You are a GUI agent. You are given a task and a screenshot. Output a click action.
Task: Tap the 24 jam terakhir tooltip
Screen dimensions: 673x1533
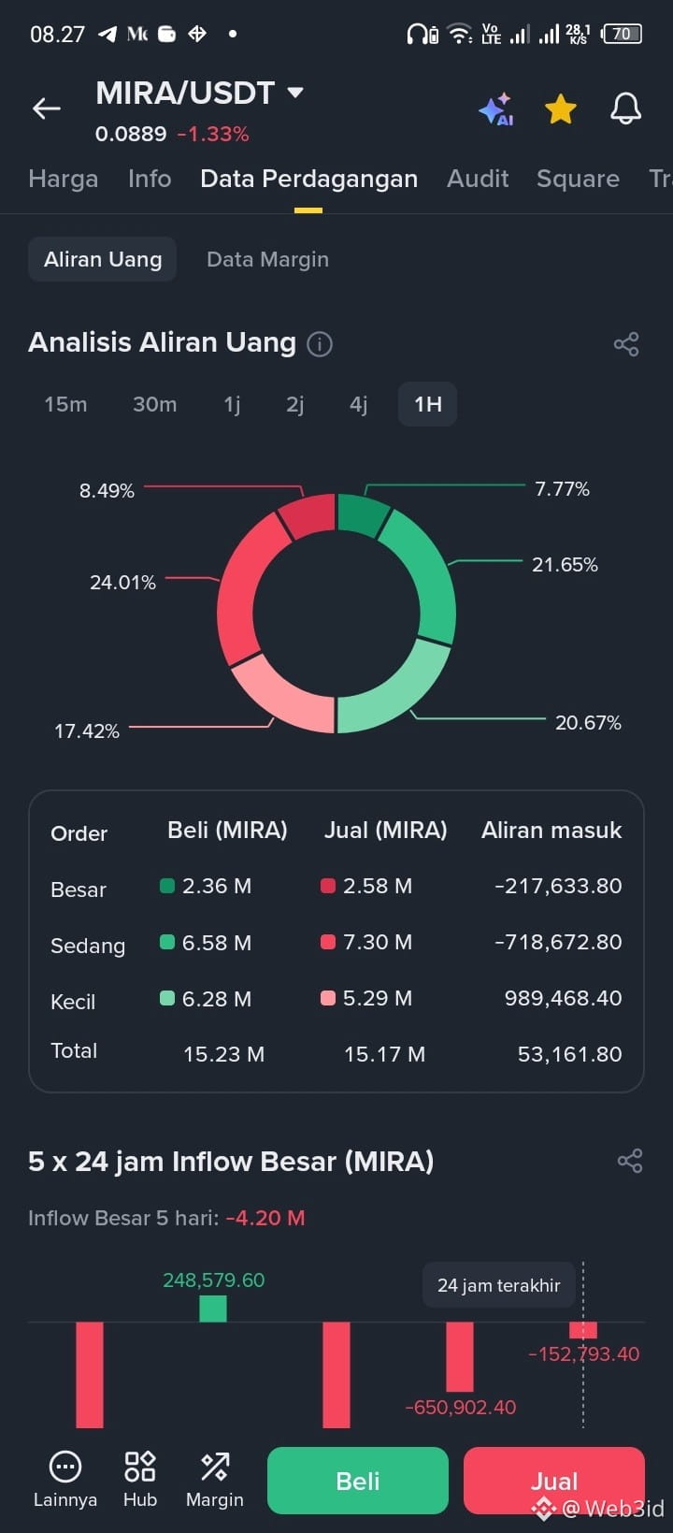[x=498, y=1285]
